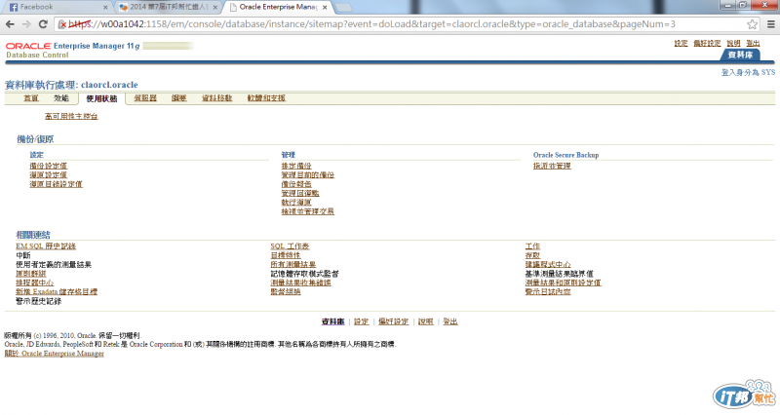Open the 軟體和支援 tab
The width and height of the screenshot is (780, 415).
pyautogui.click(x=266, y=98)
